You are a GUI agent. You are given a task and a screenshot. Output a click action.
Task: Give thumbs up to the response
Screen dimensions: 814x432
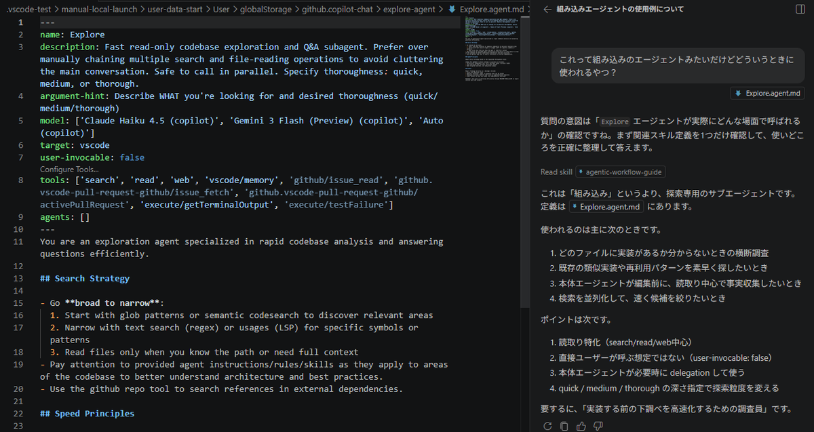[581, 426]
